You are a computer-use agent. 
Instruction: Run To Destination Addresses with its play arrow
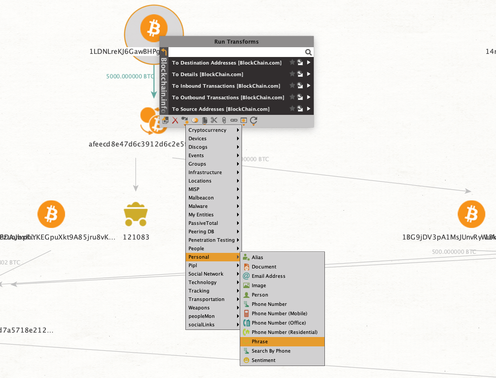308,63
